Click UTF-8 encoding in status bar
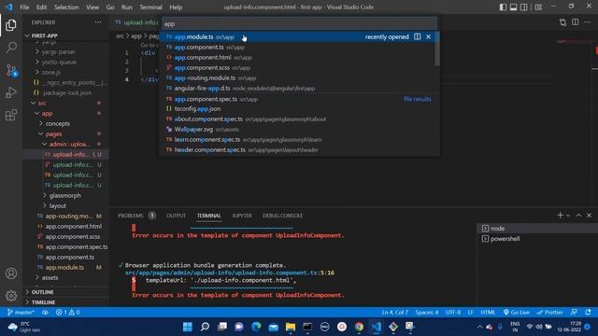Viewport: 598px width, 336px height. [452, 312]
